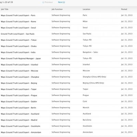Open Maps Ground Truth Local Expert – Berlin
This screenshot has width=137, height=137.
coord(18,108)
